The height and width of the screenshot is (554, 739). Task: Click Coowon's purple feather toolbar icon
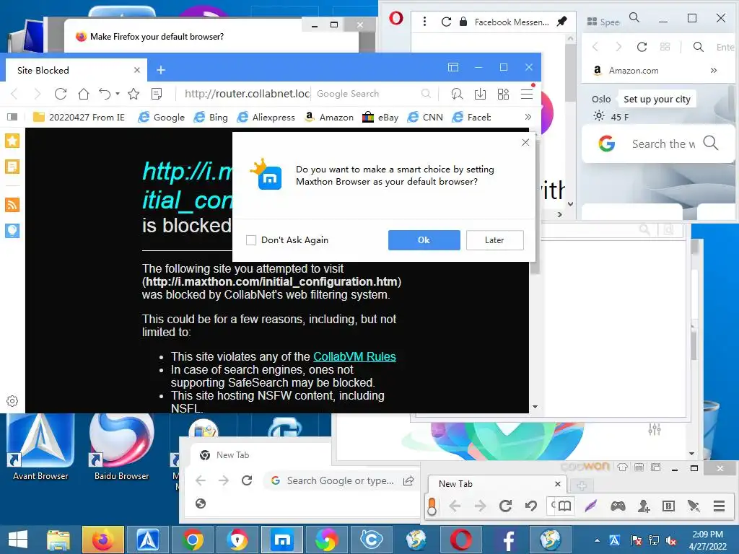click(x=590, y=506)
